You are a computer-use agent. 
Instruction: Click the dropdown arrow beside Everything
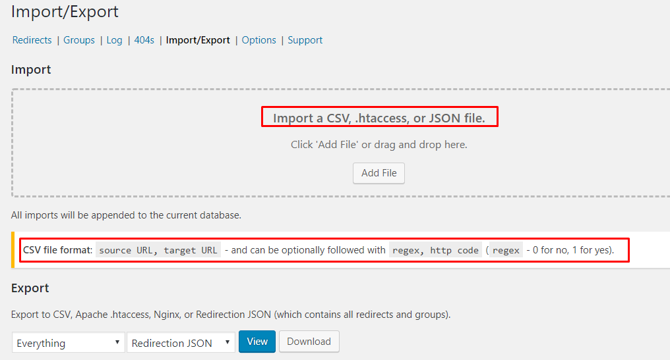pos(117,342)
